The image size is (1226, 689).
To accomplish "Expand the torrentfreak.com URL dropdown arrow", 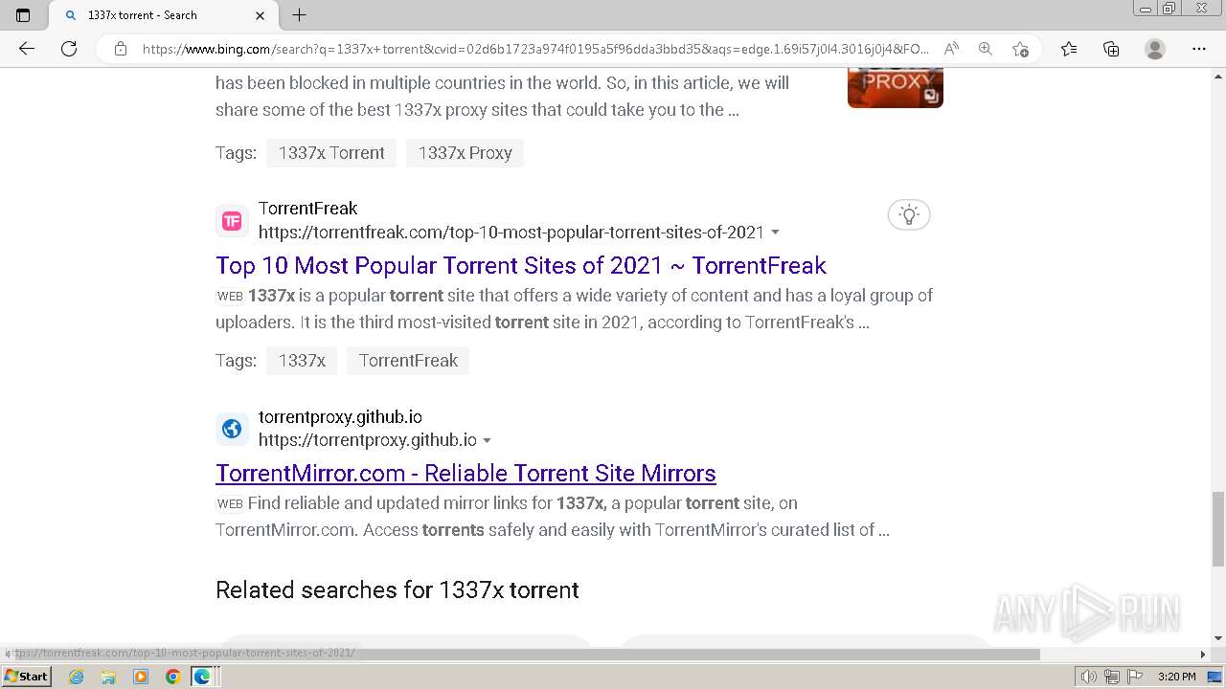I will [775, 233].
